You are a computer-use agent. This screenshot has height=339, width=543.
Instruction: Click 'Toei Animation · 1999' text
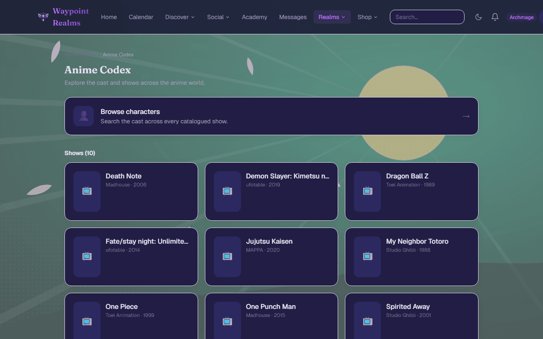pyautogui.click(x=130, y=315)
